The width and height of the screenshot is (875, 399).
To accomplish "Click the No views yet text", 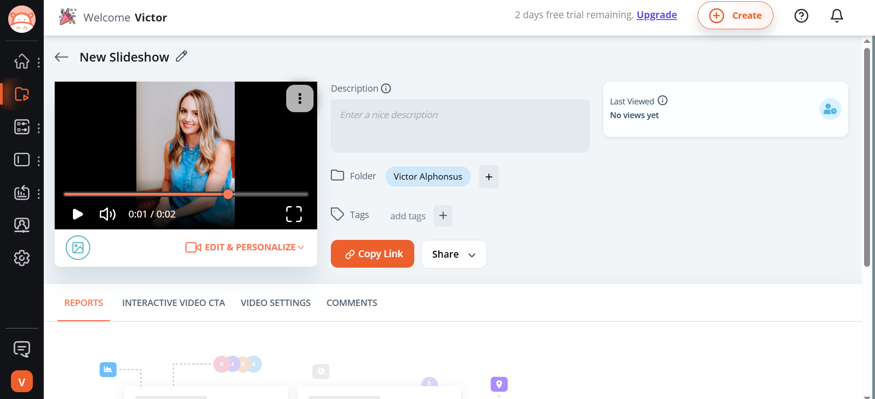I will (634, 115).
